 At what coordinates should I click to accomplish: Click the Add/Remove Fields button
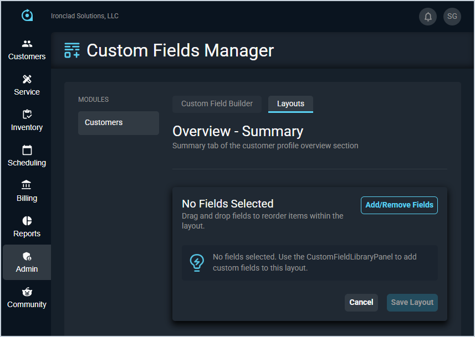[399, 205]
